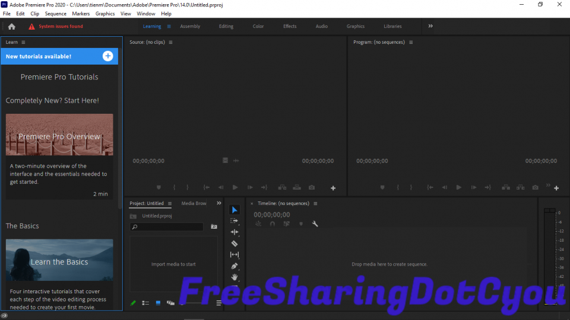The image size is (570, 320).
Task: Select the Razor tool
Action: 235,243
